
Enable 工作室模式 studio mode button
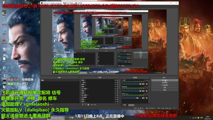coord(165,85)
